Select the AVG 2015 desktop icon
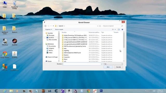This screenshot has height=93, width=166. 5,67
